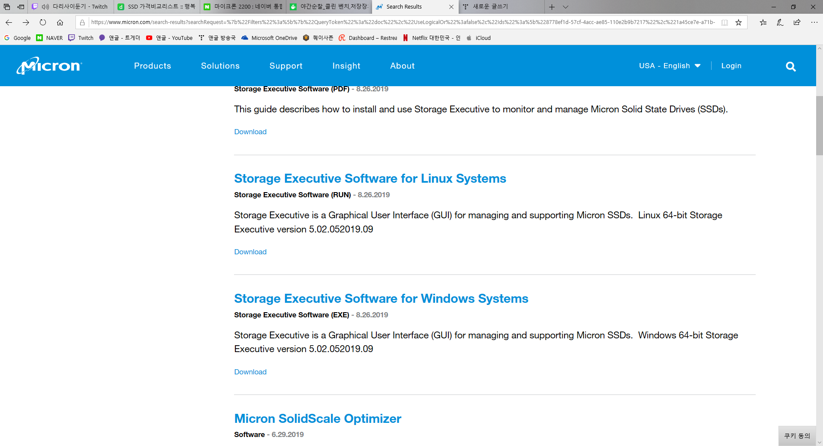Download the Windows EXE software
The image size is (823, 446).
[x=250, y=372]
